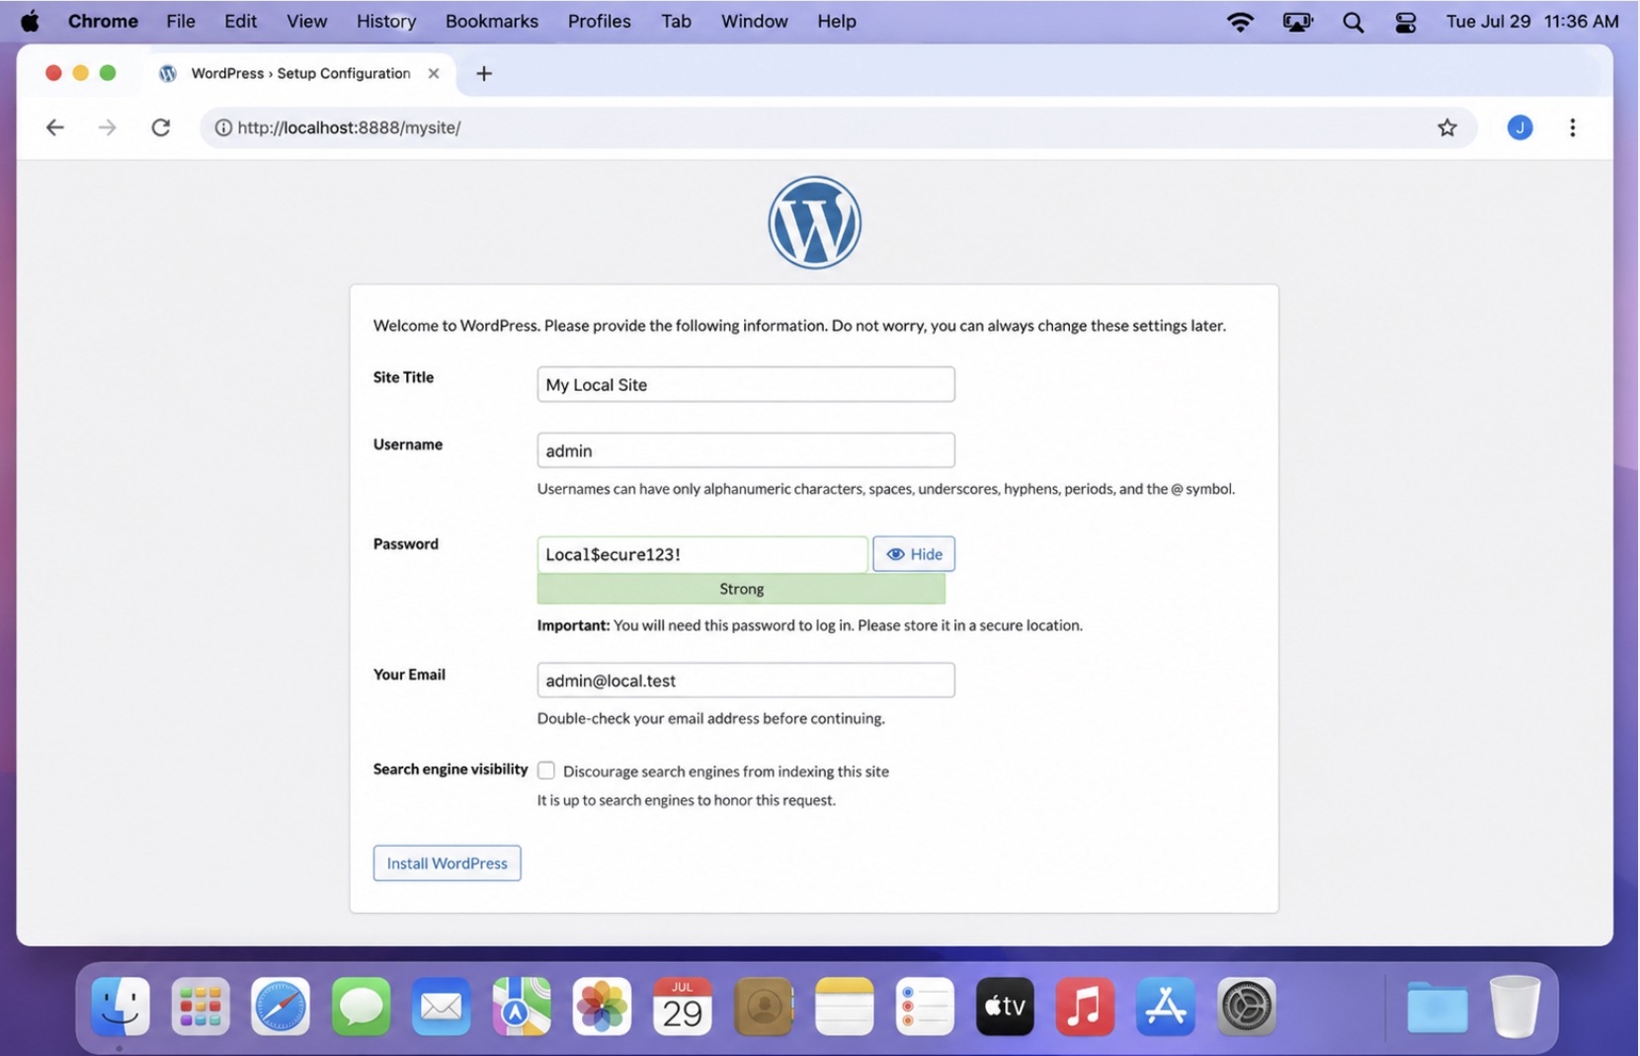Open a new tab with plus button
The image size is (1640, 1056).
pyautogui.click(x=484, y=73)
